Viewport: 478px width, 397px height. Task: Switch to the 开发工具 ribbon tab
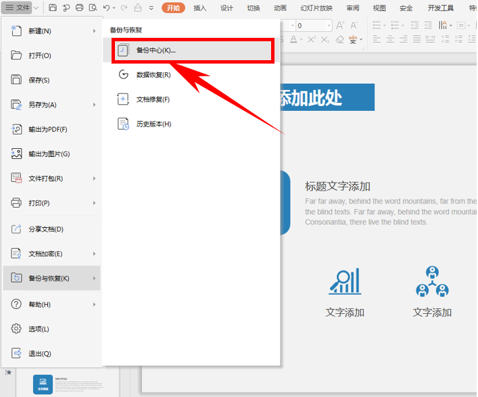coord(441,8)
